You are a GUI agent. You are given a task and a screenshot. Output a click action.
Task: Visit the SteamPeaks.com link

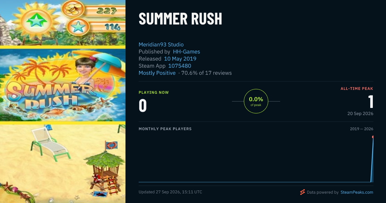tap(356, 192)
